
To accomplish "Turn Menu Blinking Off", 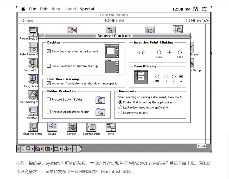I will point(157,76).
